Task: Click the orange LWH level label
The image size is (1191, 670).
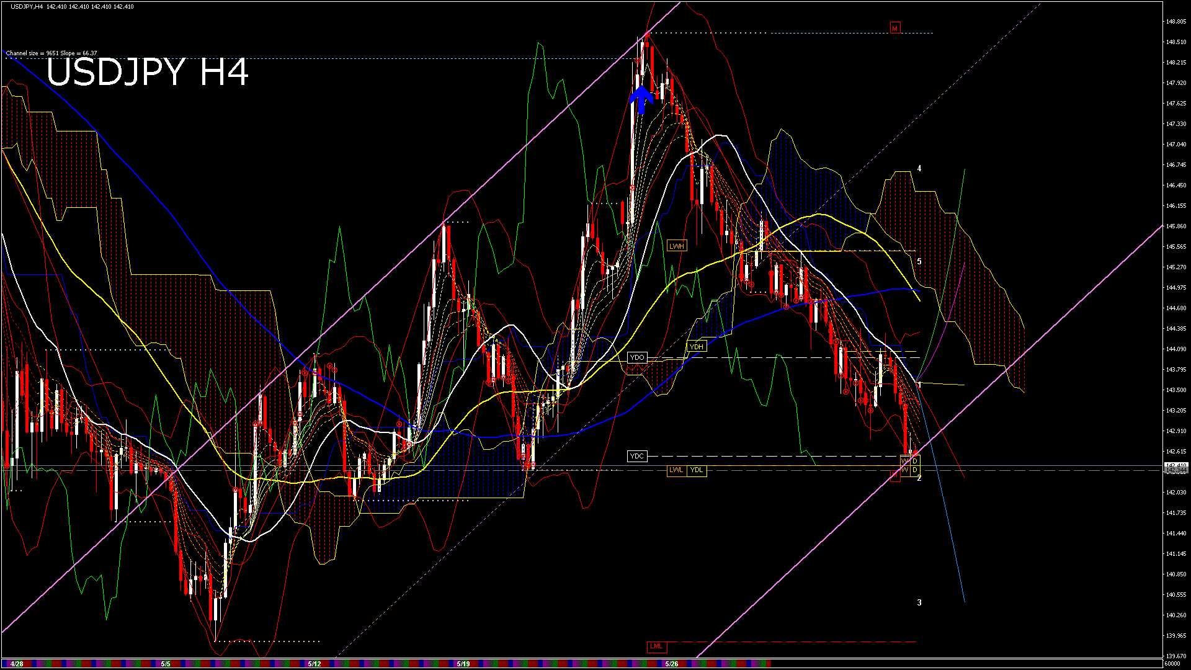Action: coord(676,246)
